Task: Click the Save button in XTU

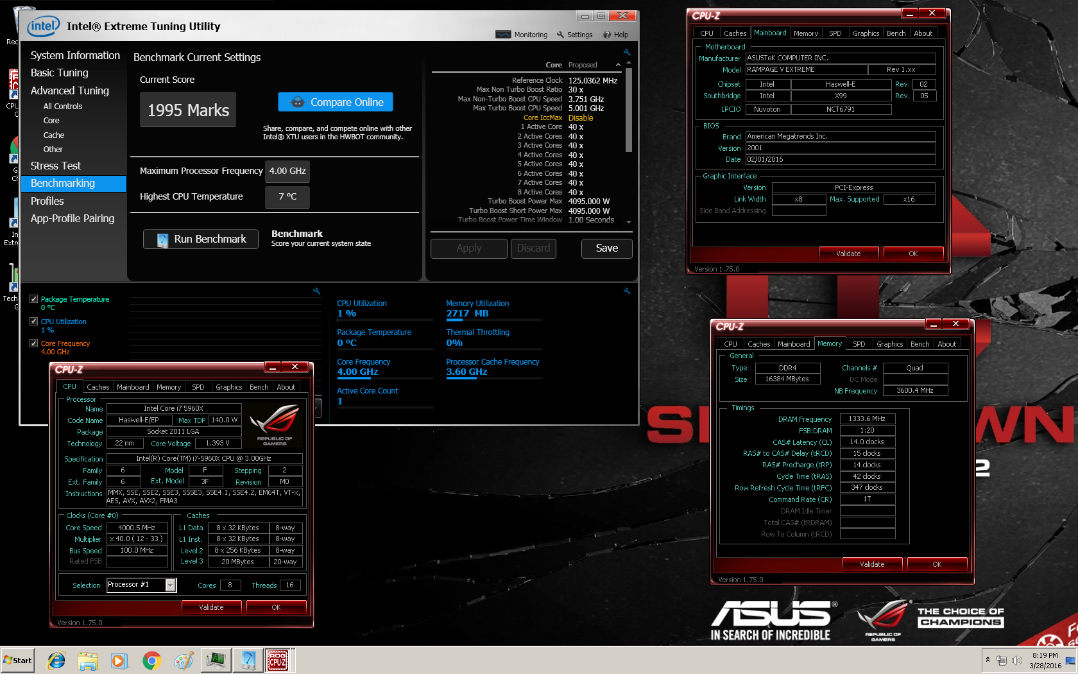Action: pyautogui.click(x=607, y=248)
